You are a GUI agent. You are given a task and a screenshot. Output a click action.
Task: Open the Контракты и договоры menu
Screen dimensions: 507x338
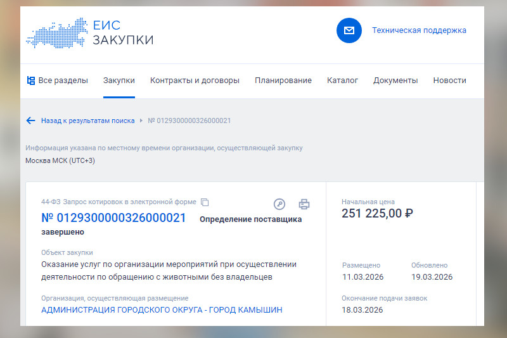[x=195, y=81]
